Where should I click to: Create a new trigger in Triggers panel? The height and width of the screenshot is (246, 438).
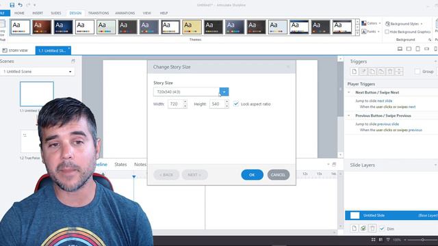(355, 72)
